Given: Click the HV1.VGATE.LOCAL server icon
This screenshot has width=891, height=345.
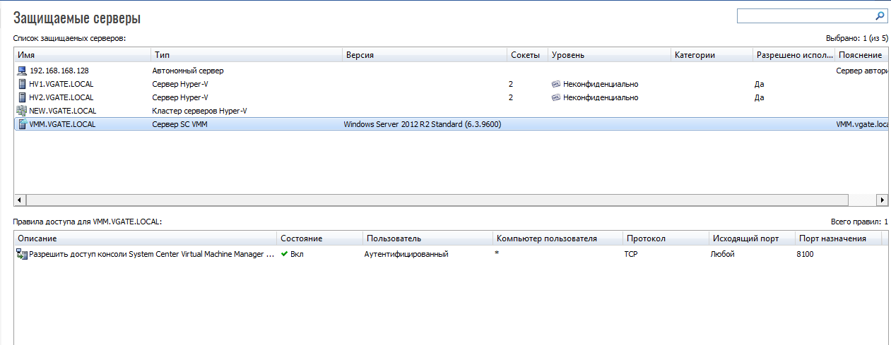Looking at the screenshot, I should tap(22, 84).
